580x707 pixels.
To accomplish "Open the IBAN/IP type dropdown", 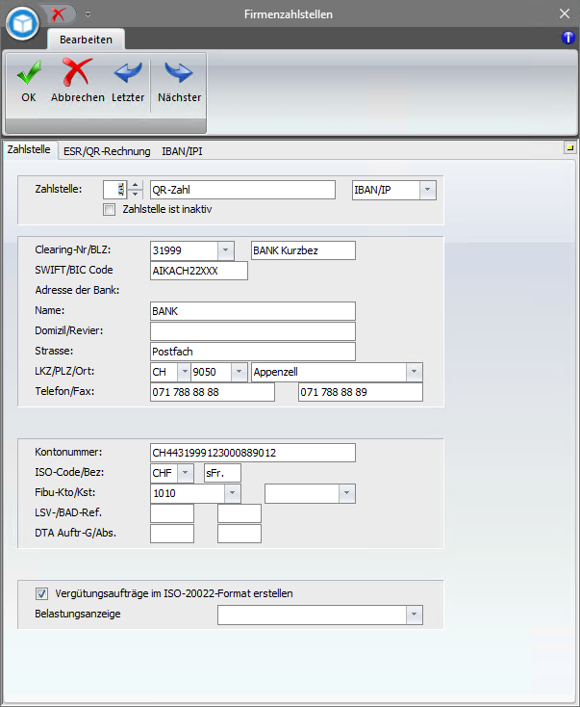I will tap(426, 190).
